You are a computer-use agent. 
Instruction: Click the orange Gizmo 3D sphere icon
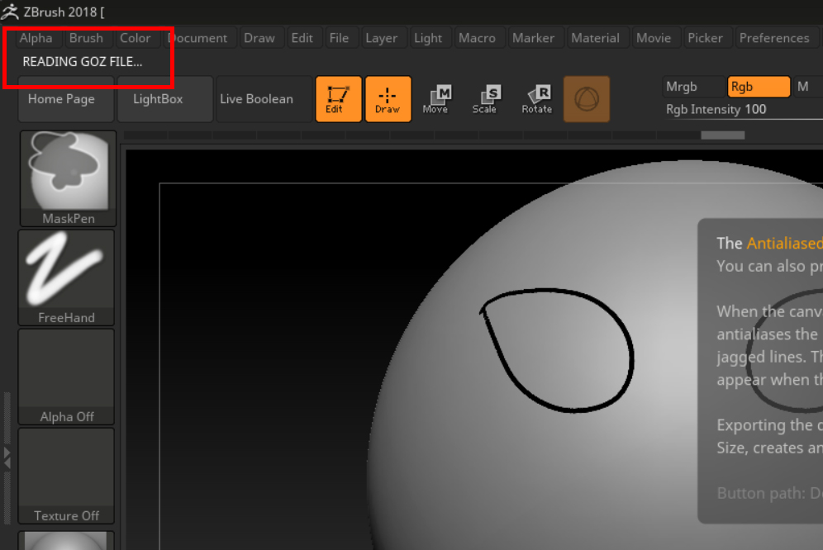[587, 99]
